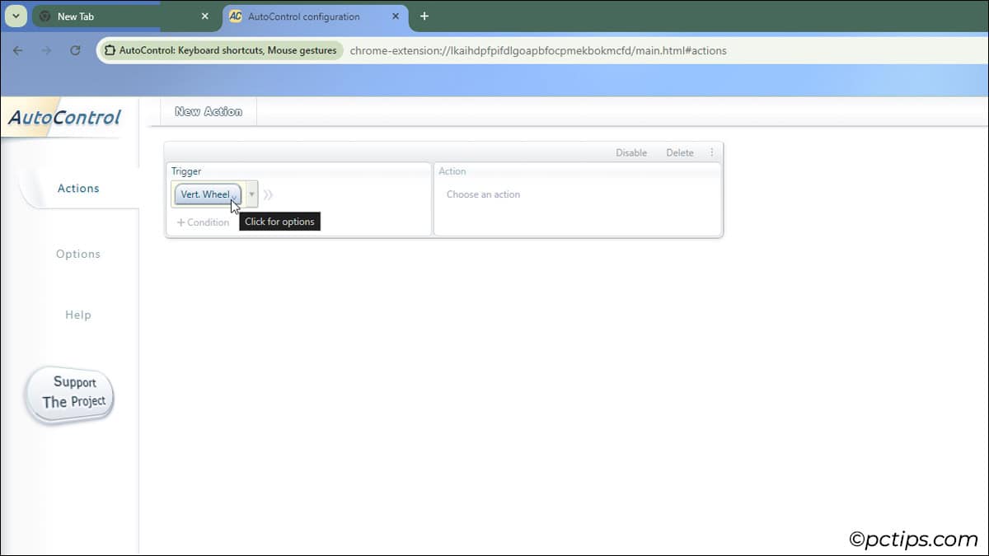This screenshot has width=989, height=556.
Task: Click the Action panel label
Action: click(x=452, y=171)
